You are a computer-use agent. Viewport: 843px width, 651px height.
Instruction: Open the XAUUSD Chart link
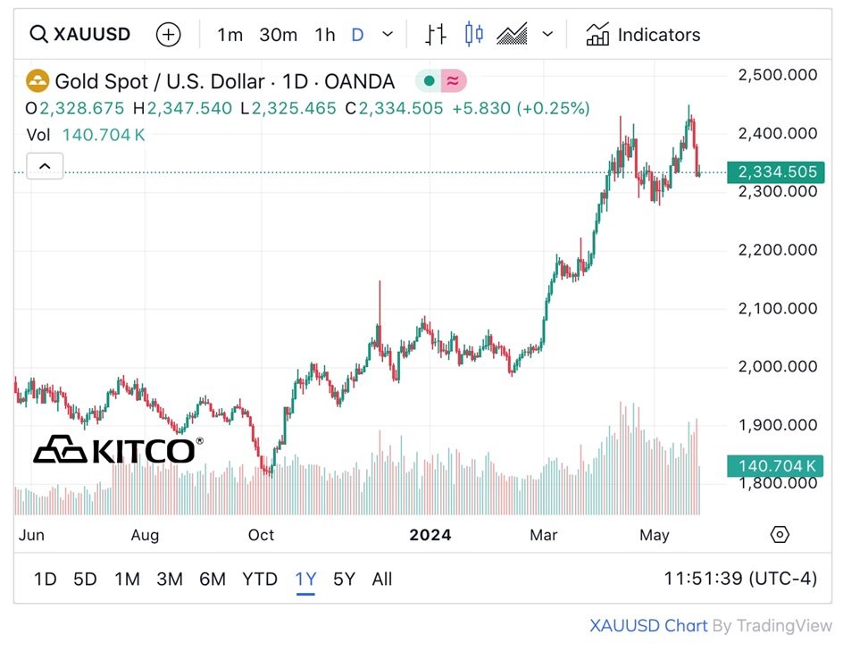click(x=648, y=626)
